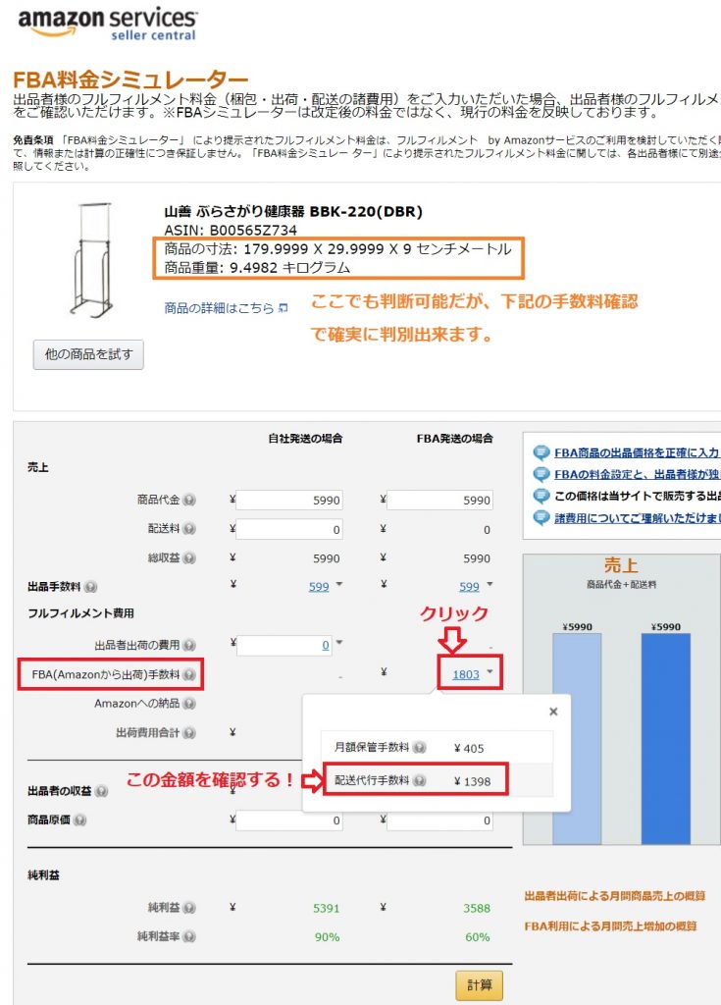Click the external link icon after 商品の詳細はこちら
The height and width of the screenshot is (1005, 721).
[283, 309]
